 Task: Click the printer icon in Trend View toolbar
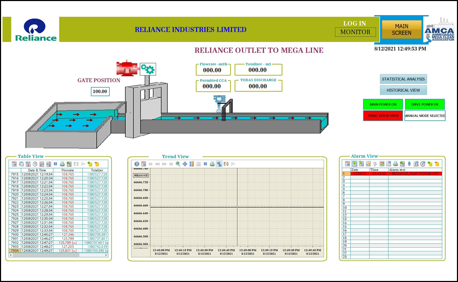click(x=212, y=164)
